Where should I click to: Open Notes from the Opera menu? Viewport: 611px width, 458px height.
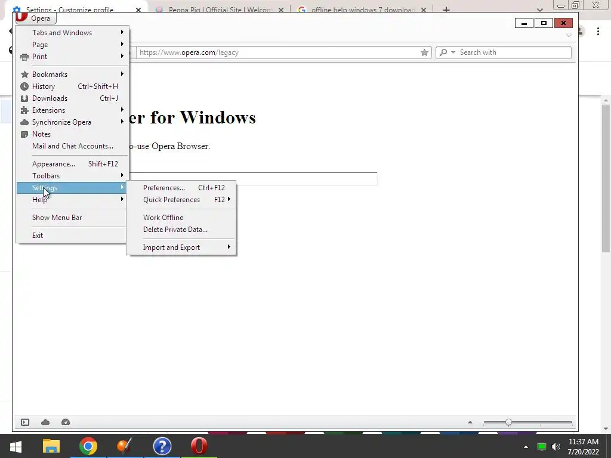click(x=72, y=134)
